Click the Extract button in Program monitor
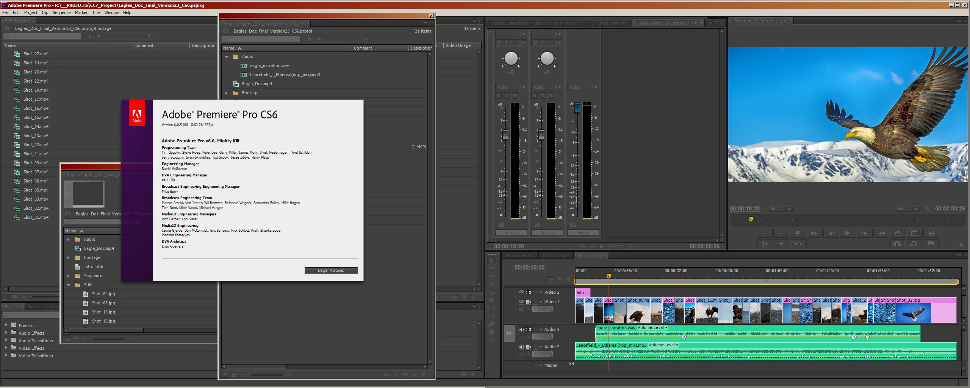Image resolution: width=970 pixels, height=388 pixels. 914,243
